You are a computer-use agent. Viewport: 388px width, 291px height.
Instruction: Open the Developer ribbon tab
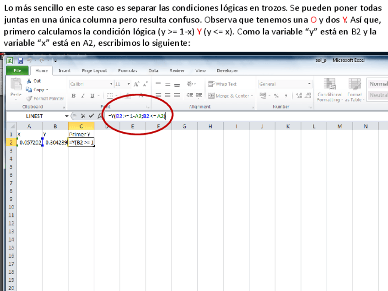227,71
